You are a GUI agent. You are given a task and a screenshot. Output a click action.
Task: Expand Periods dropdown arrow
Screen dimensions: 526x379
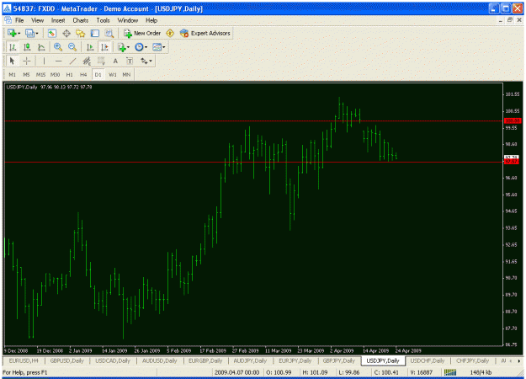click(146, 47)
